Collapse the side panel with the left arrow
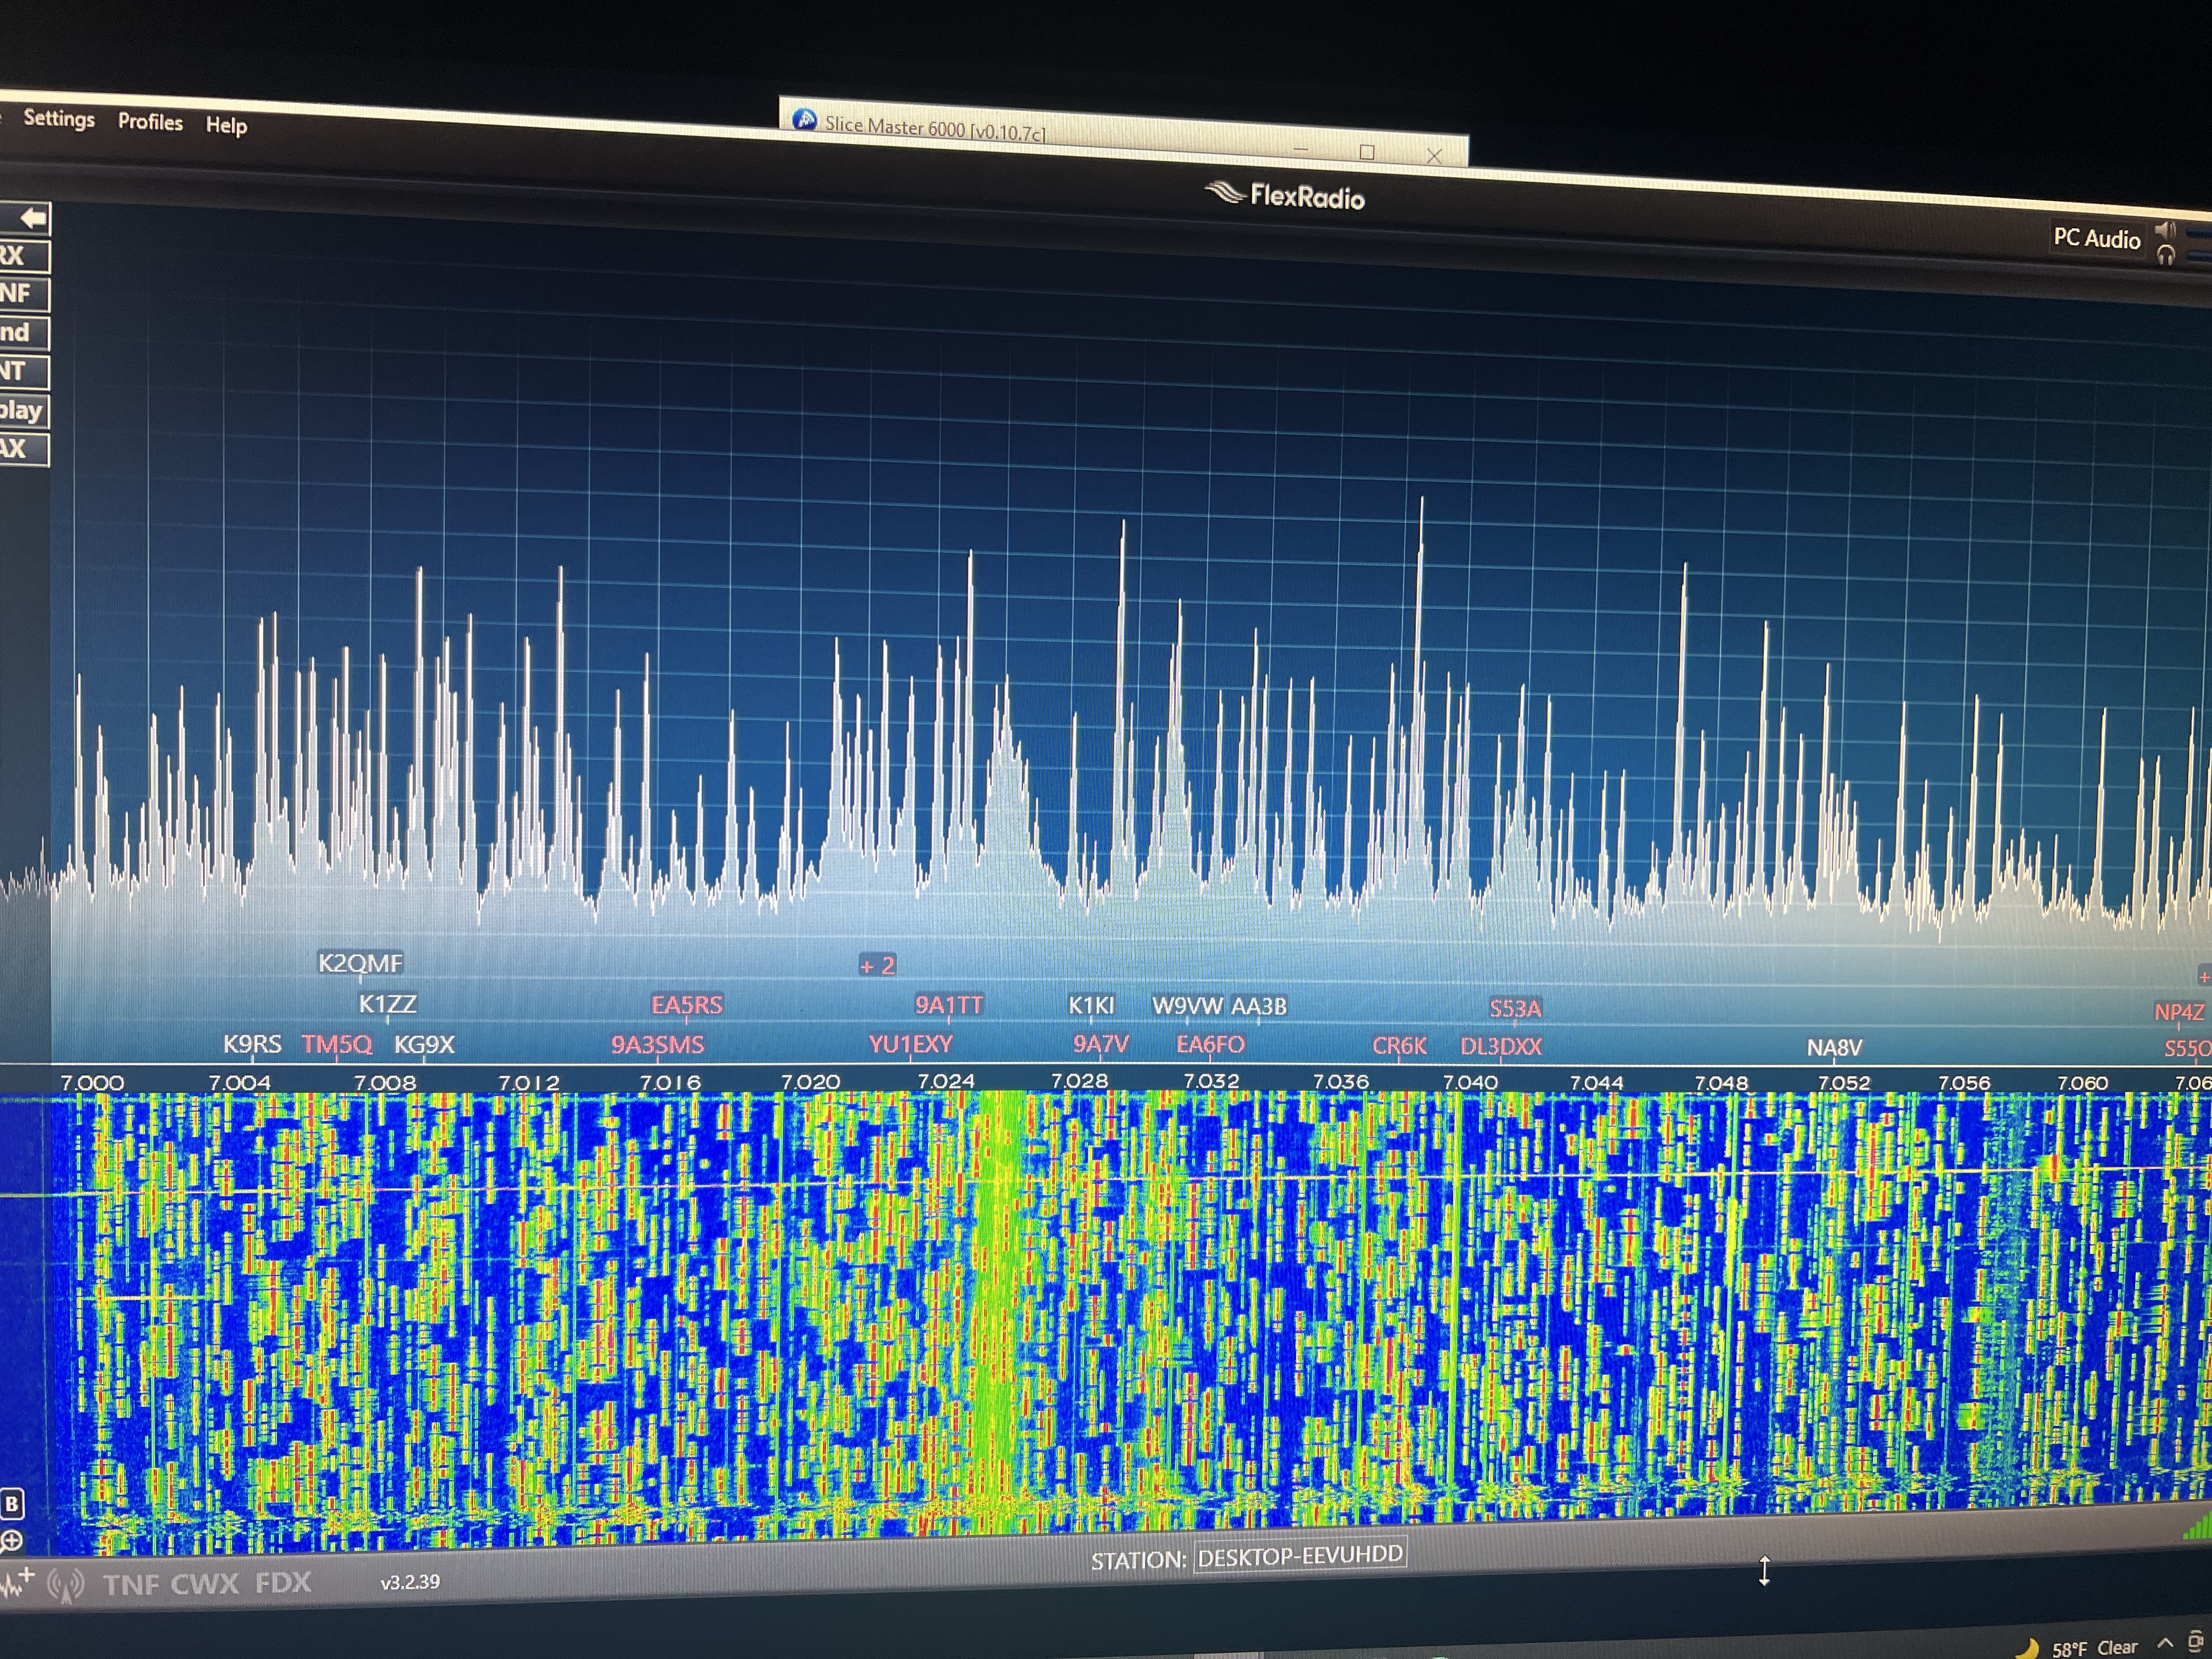This screenshot has width=2212, height=1659. coord(25,218)
